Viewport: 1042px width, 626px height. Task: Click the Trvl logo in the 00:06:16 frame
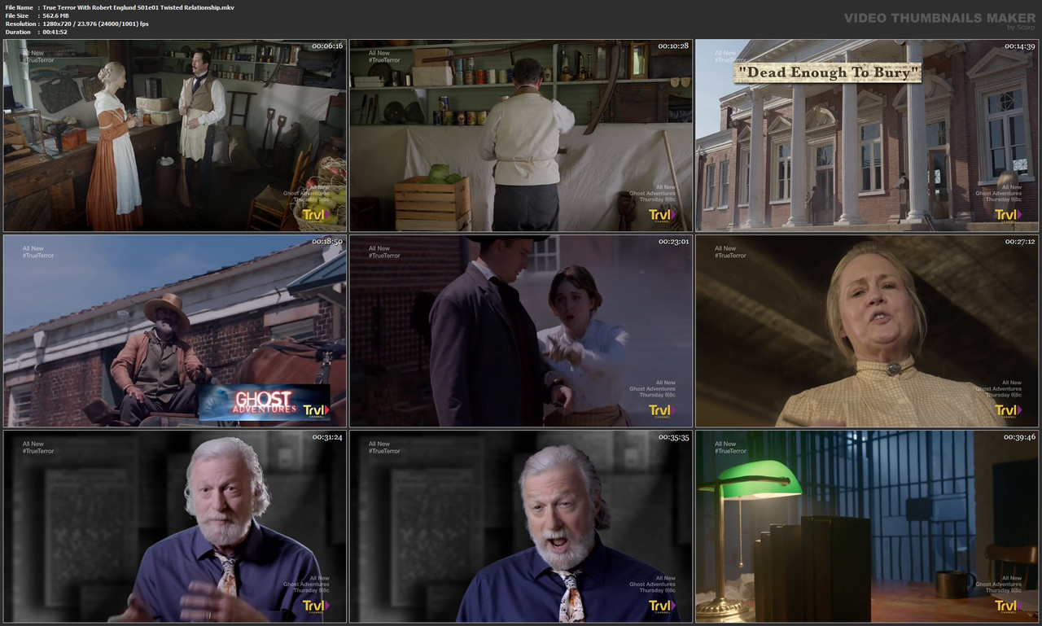point(316,216)
